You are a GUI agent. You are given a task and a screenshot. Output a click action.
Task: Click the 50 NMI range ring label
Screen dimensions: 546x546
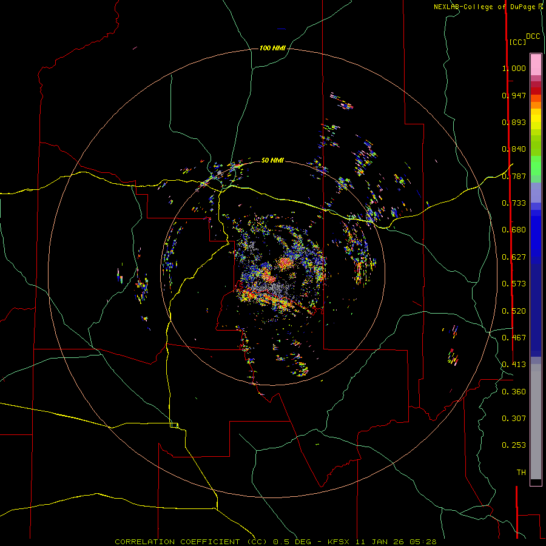[x=272, y=160]
